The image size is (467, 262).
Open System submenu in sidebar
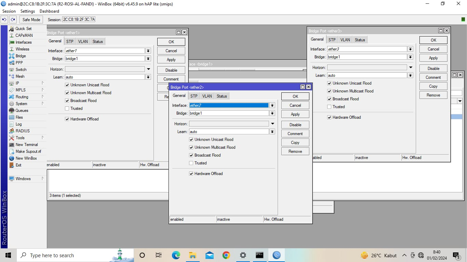point(27,104)
